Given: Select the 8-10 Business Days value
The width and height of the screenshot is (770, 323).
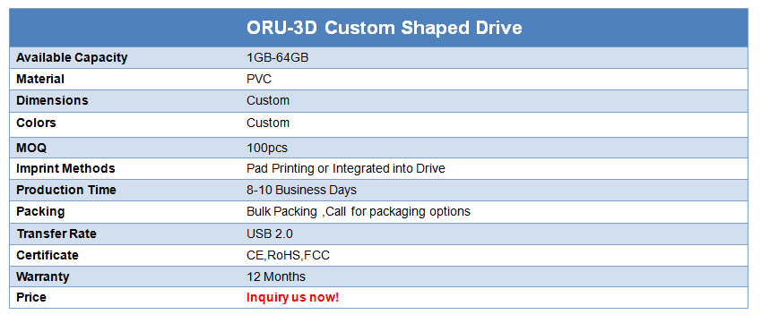Looking at the screenshot, I should coord(301,190).
